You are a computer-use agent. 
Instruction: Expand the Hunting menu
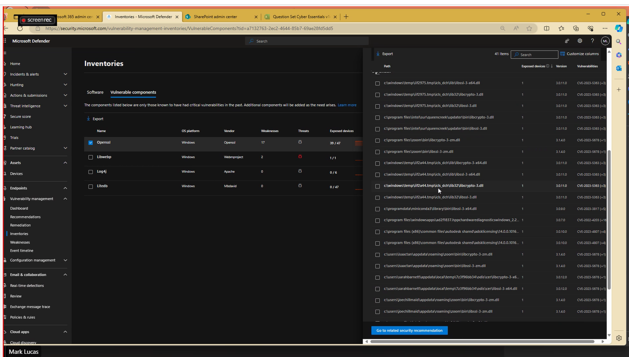click(66, 84)
